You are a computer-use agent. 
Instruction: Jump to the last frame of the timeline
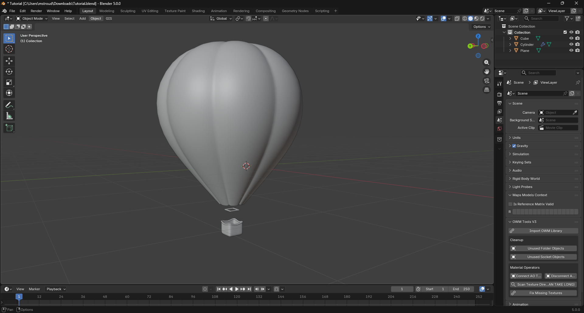(x=249, y=289)
